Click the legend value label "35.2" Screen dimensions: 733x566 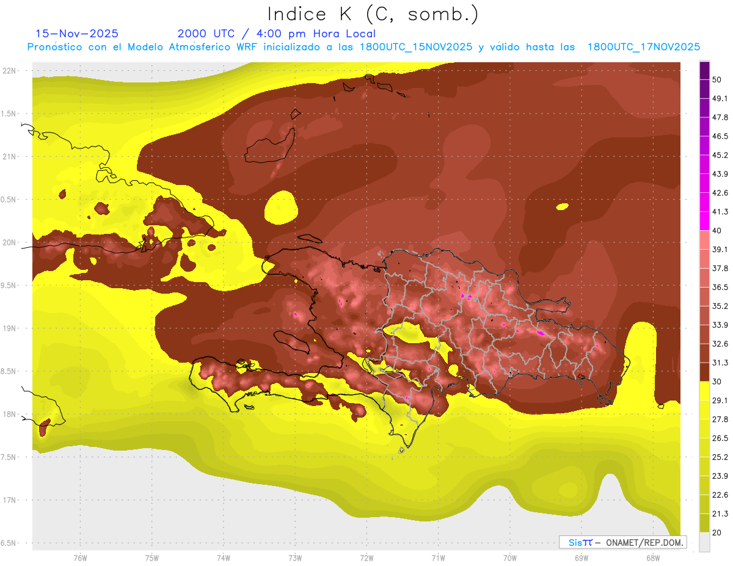click(x=720, y=306)
